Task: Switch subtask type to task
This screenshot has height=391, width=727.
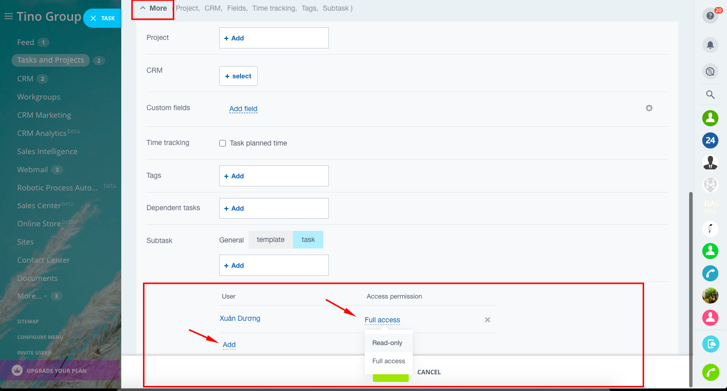Action: pos(308,240)
